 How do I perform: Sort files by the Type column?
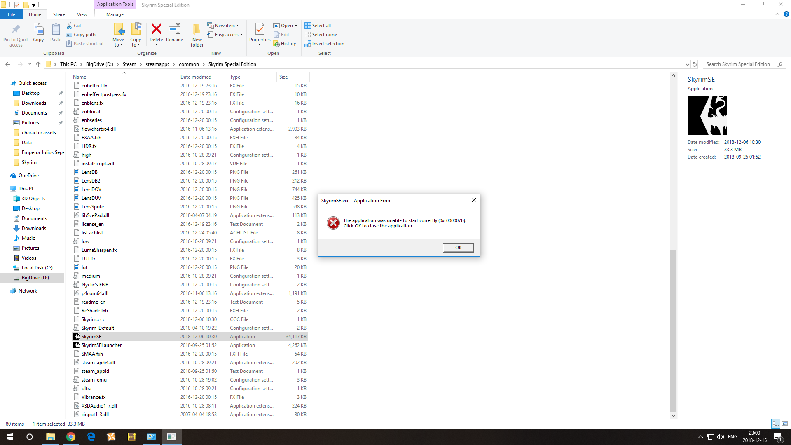pyautogui.click(x=252, y=77)
